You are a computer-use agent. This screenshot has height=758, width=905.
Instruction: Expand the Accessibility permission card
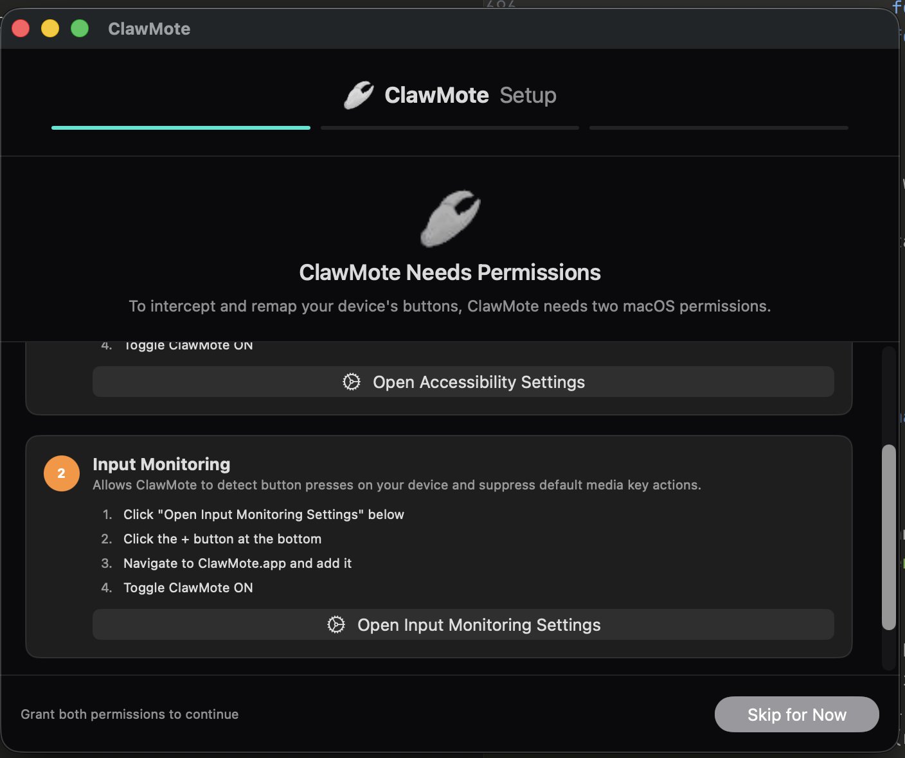[x=439, y=378]
